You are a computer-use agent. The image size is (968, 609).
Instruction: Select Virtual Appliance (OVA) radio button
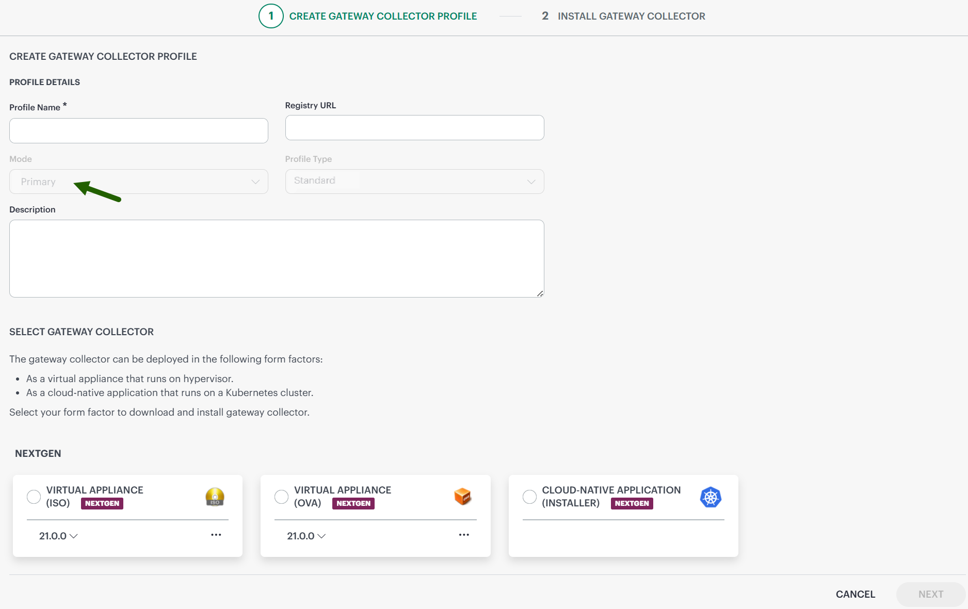[281, 497]
